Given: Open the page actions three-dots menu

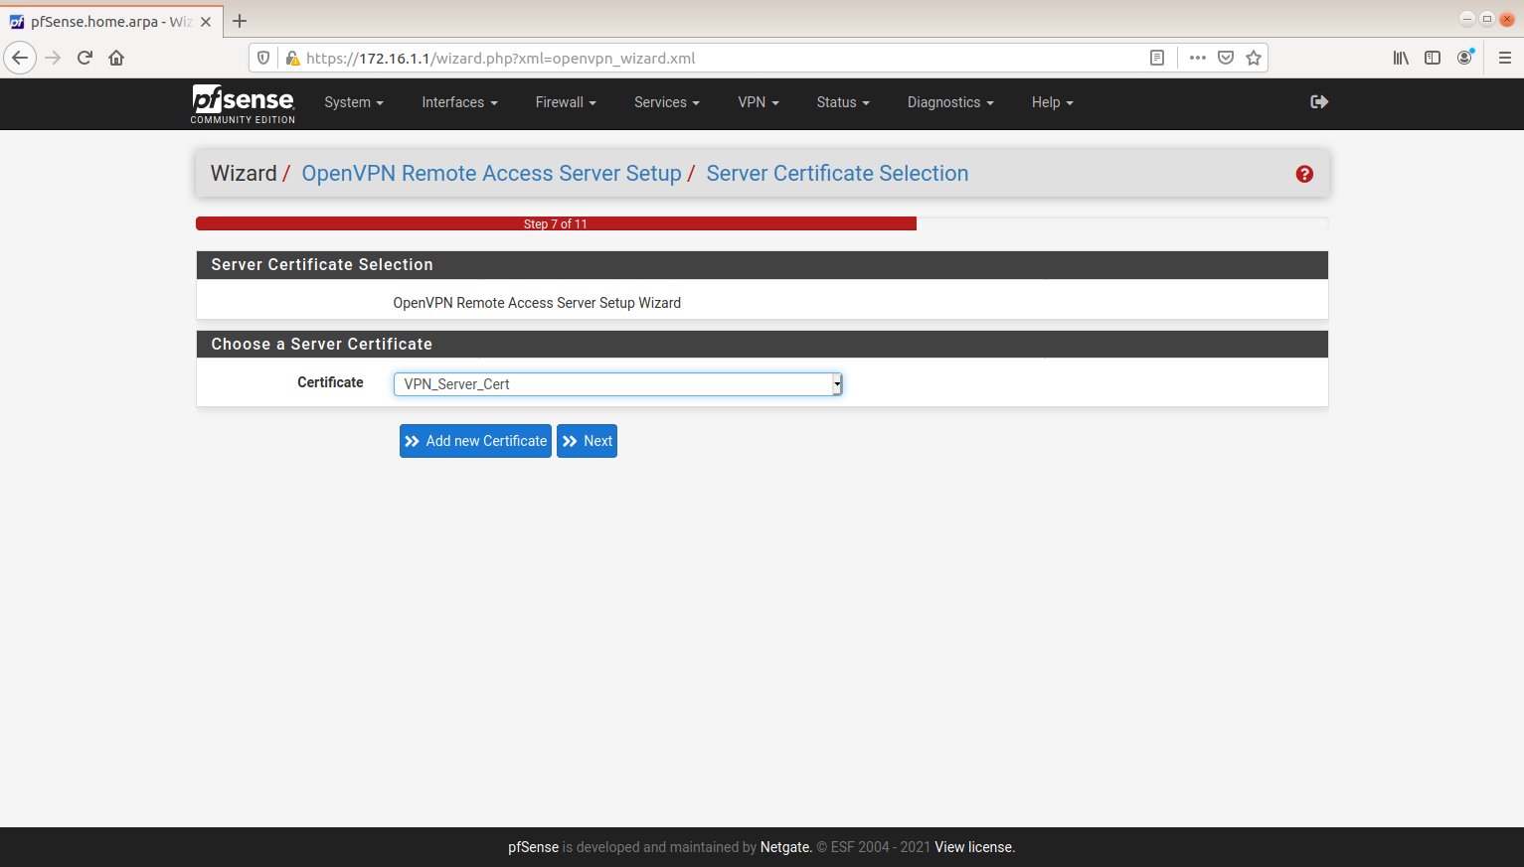Looking at the screenshot, I should click(x=1198, y=58).
